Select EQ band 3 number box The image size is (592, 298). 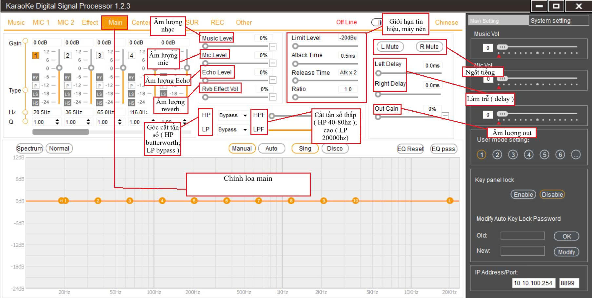click(100, 55)
